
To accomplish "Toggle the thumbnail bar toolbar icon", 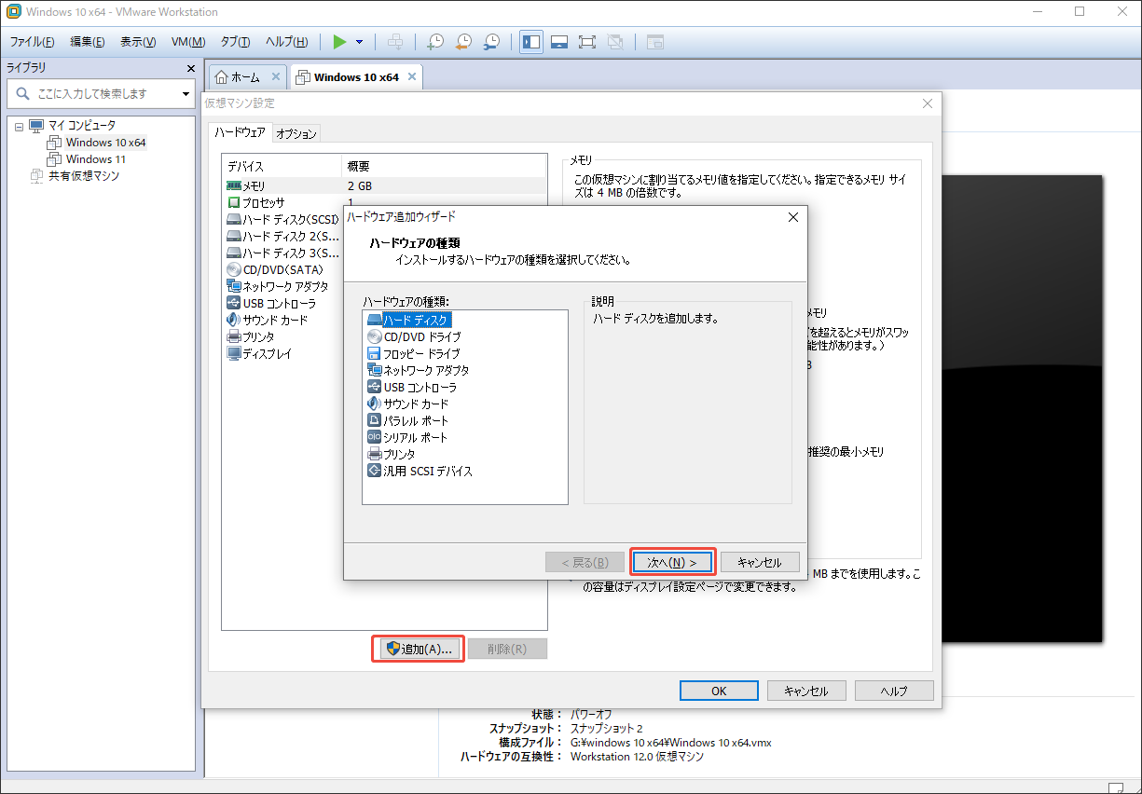I will pyautogui.click(x=559, y=42).
